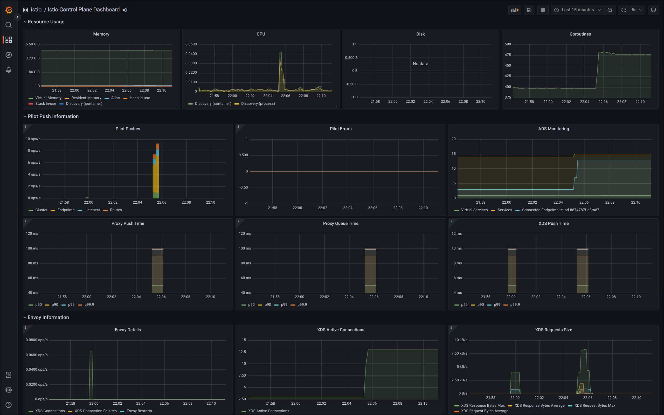The width and height of the screenshot is (664, 415).
Task: Open the 5s refresh interval dropdown
Action: [637, 10]
